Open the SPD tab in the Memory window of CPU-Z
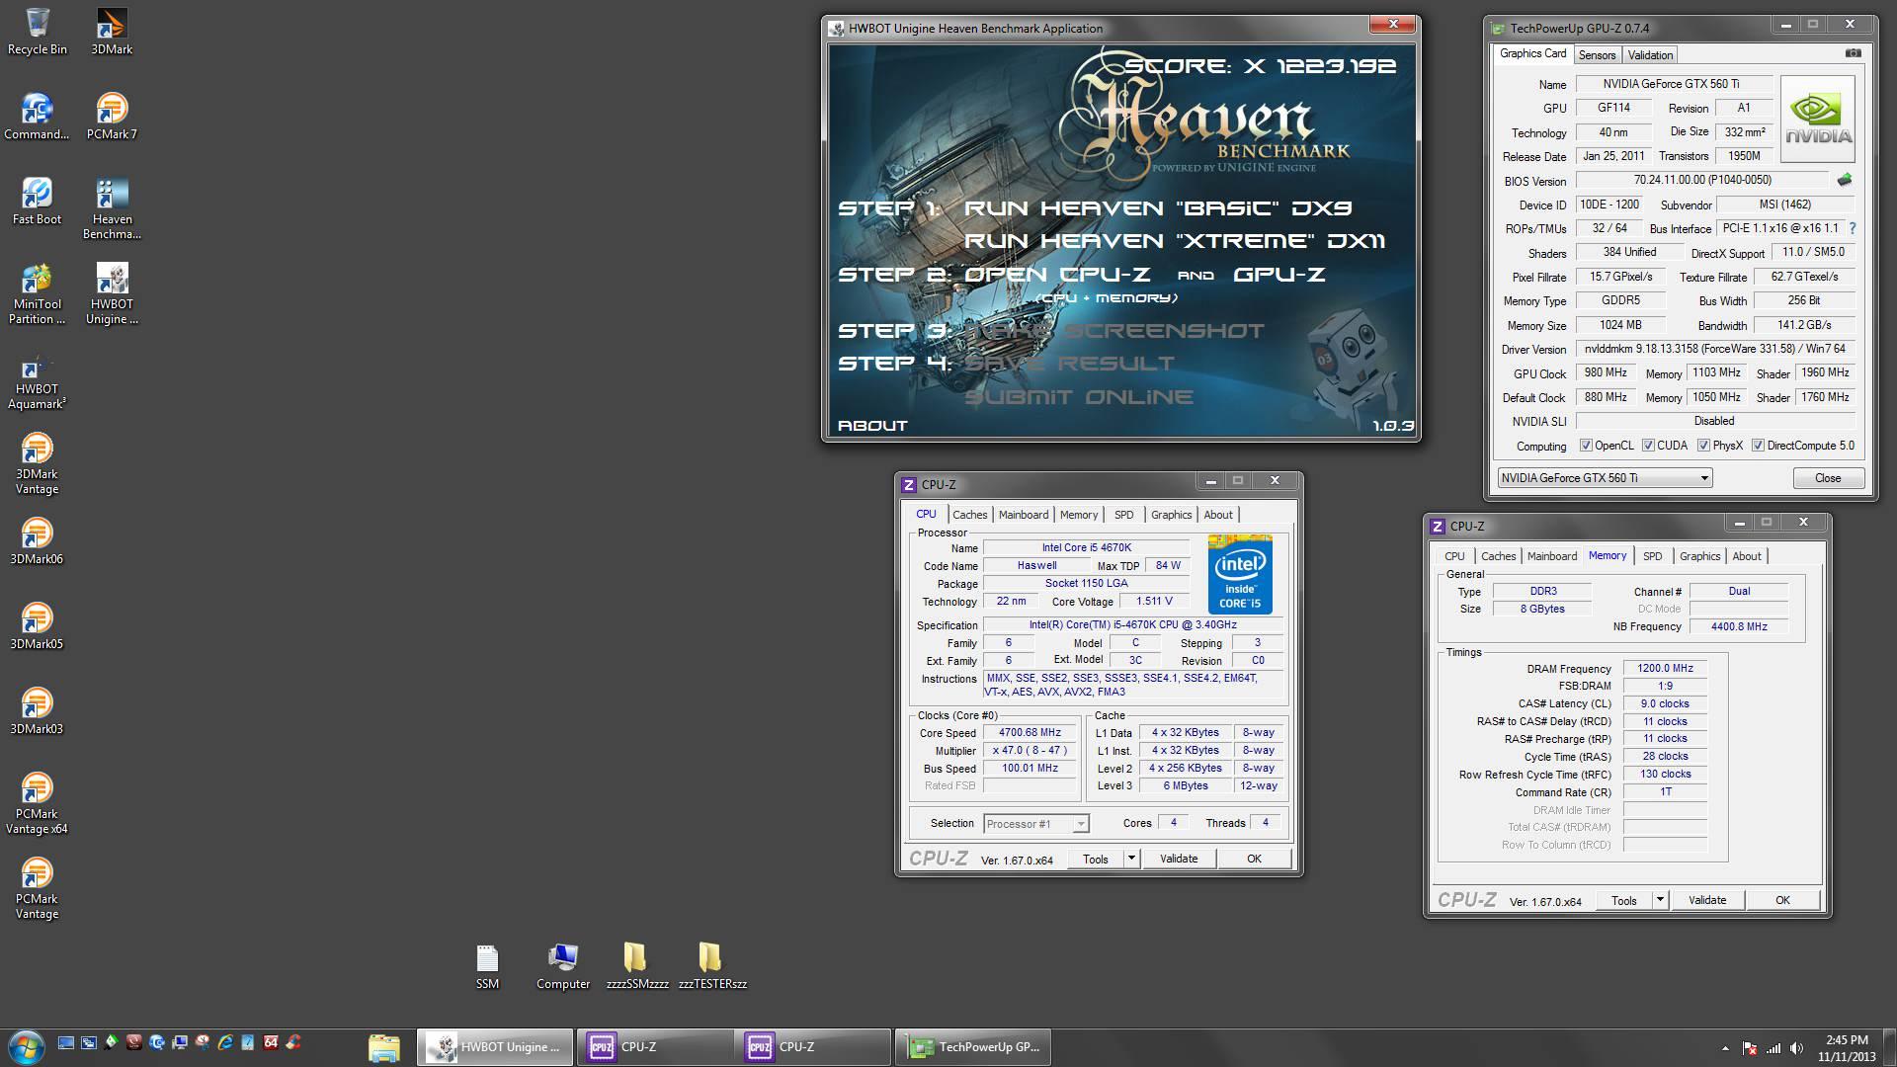1897x1067 pixels. 1652,556
